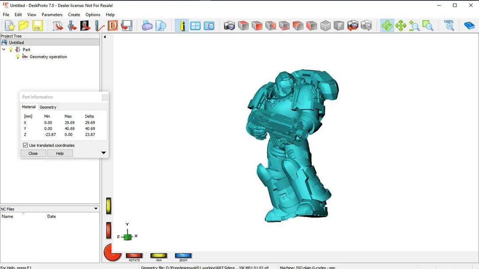Save the project with the yellow floppy icon
479x269 pixels.
tap(37, 26)
